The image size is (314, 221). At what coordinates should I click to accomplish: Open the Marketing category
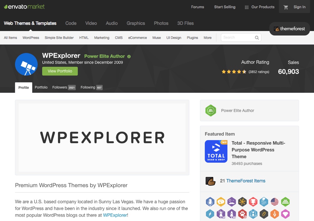(x=102, y=38)
